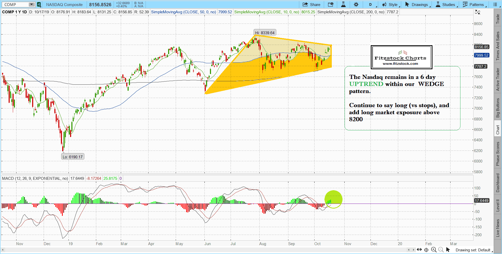Toggle the expand/compress time axis icon

coord(419,250)
